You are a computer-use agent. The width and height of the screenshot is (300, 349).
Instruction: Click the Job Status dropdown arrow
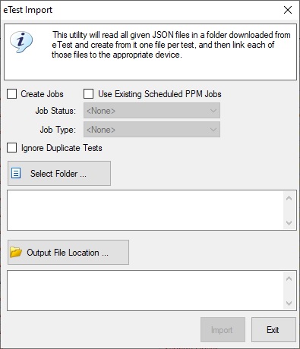coord(213,111)
